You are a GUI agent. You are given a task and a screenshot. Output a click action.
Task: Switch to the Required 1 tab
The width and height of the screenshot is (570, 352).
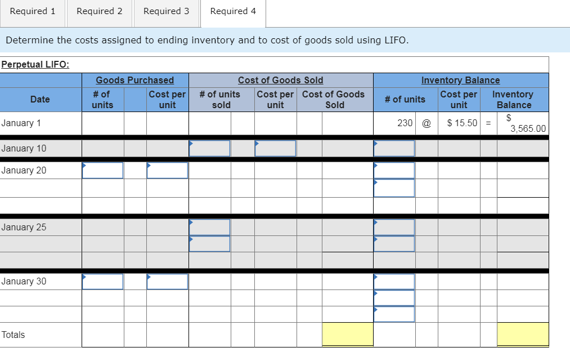point(32,11)
